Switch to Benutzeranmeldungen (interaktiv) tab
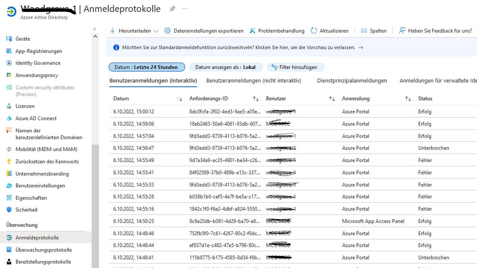 click(x=153, y=81)
